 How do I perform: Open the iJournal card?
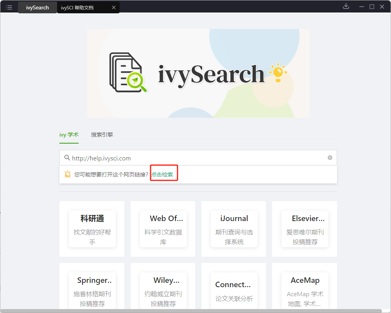coord(234,229)
